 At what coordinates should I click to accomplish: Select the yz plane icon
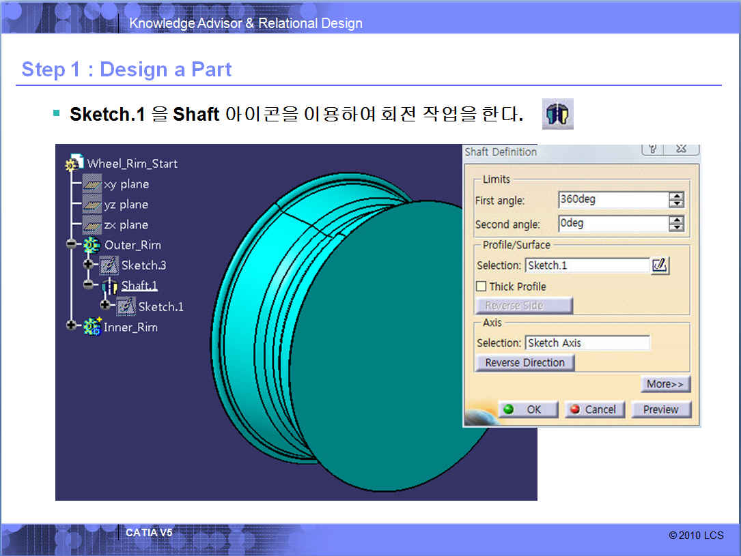92,205
